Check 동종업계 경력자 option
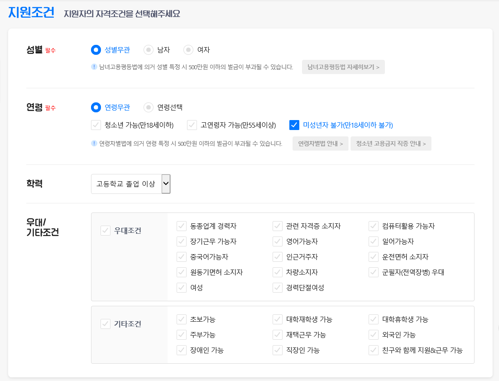This screenshot has height=381, width=499. (181, 226)
